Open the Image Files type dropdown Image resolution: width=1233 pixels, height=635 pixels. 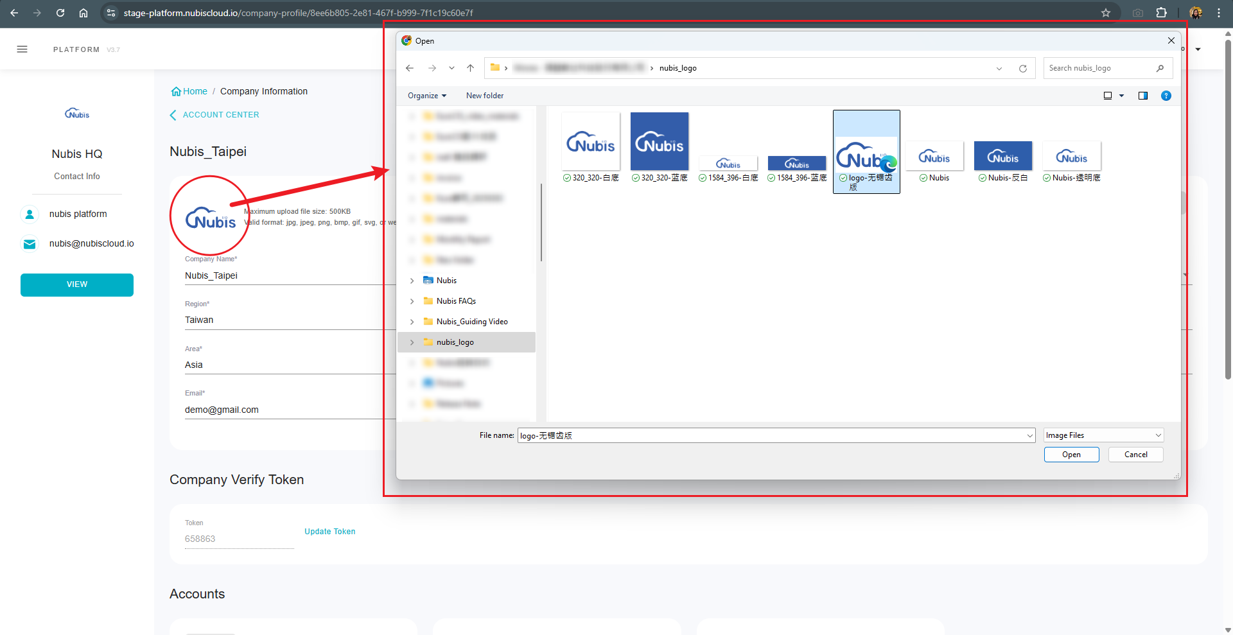tap(1103, 435)
